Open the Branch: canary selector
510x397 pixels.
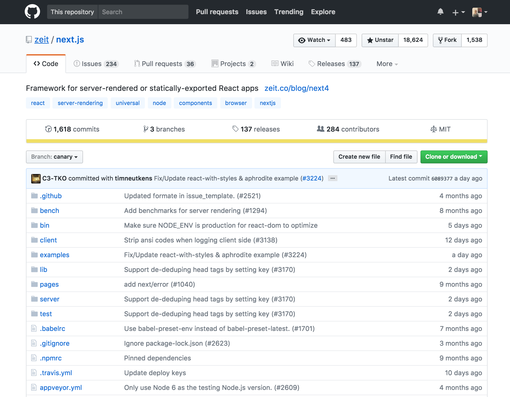[54, 157]
